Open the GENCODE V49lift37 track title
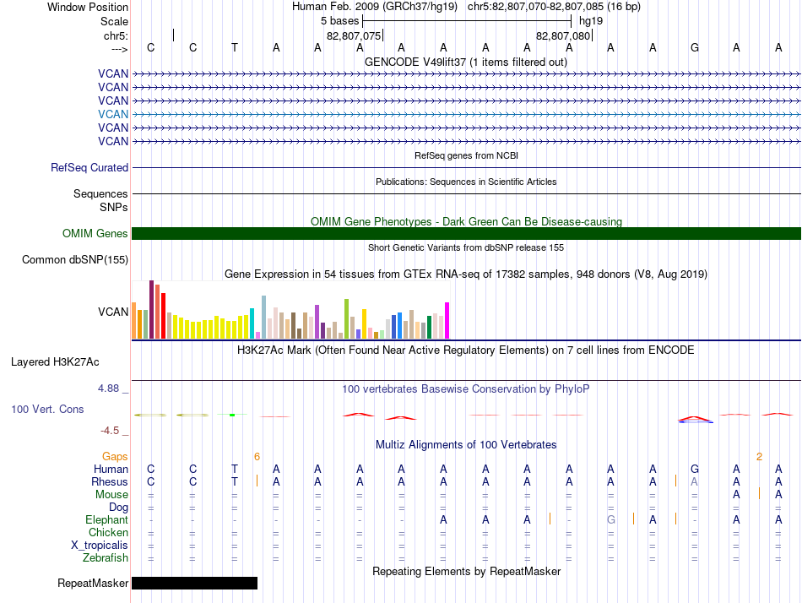The height and width of the screenshot is (603, 802). 465,62
